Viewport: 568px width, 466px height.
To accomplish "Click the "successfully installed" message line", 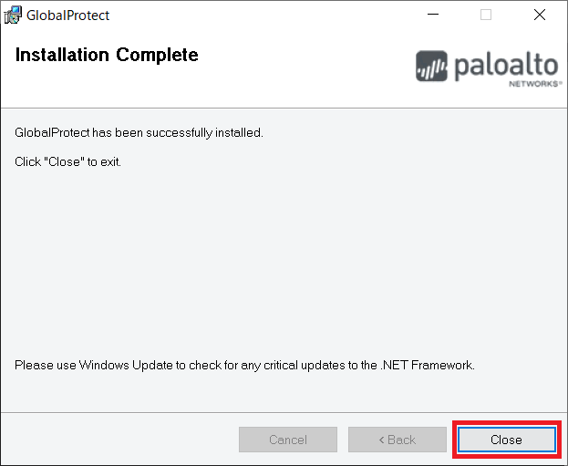I will (x=139, y=132).
